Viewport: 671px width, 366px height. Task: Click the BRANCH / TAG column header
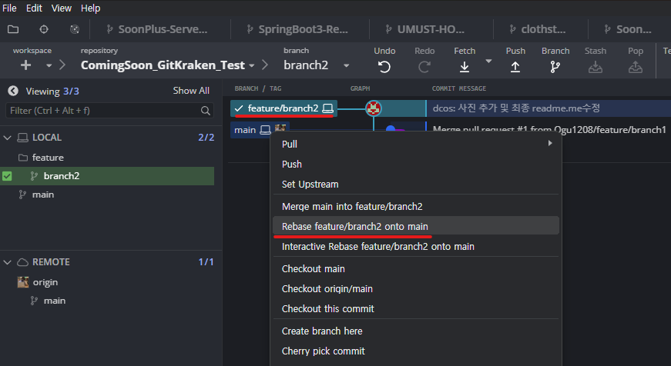(x=257, y=88)
